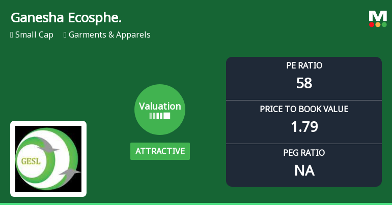Select the PEG RATIO heading
This screenshot has width=392, height=205.
pyautogui.click(x=304, y=153)
